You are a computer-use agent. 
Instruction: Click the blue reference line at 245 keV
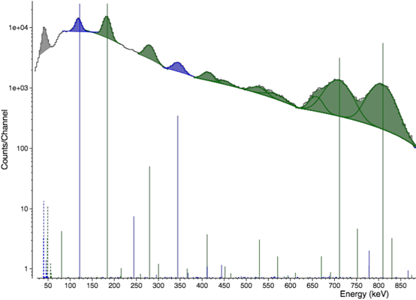pyautogui.click(x=134, y=247)
